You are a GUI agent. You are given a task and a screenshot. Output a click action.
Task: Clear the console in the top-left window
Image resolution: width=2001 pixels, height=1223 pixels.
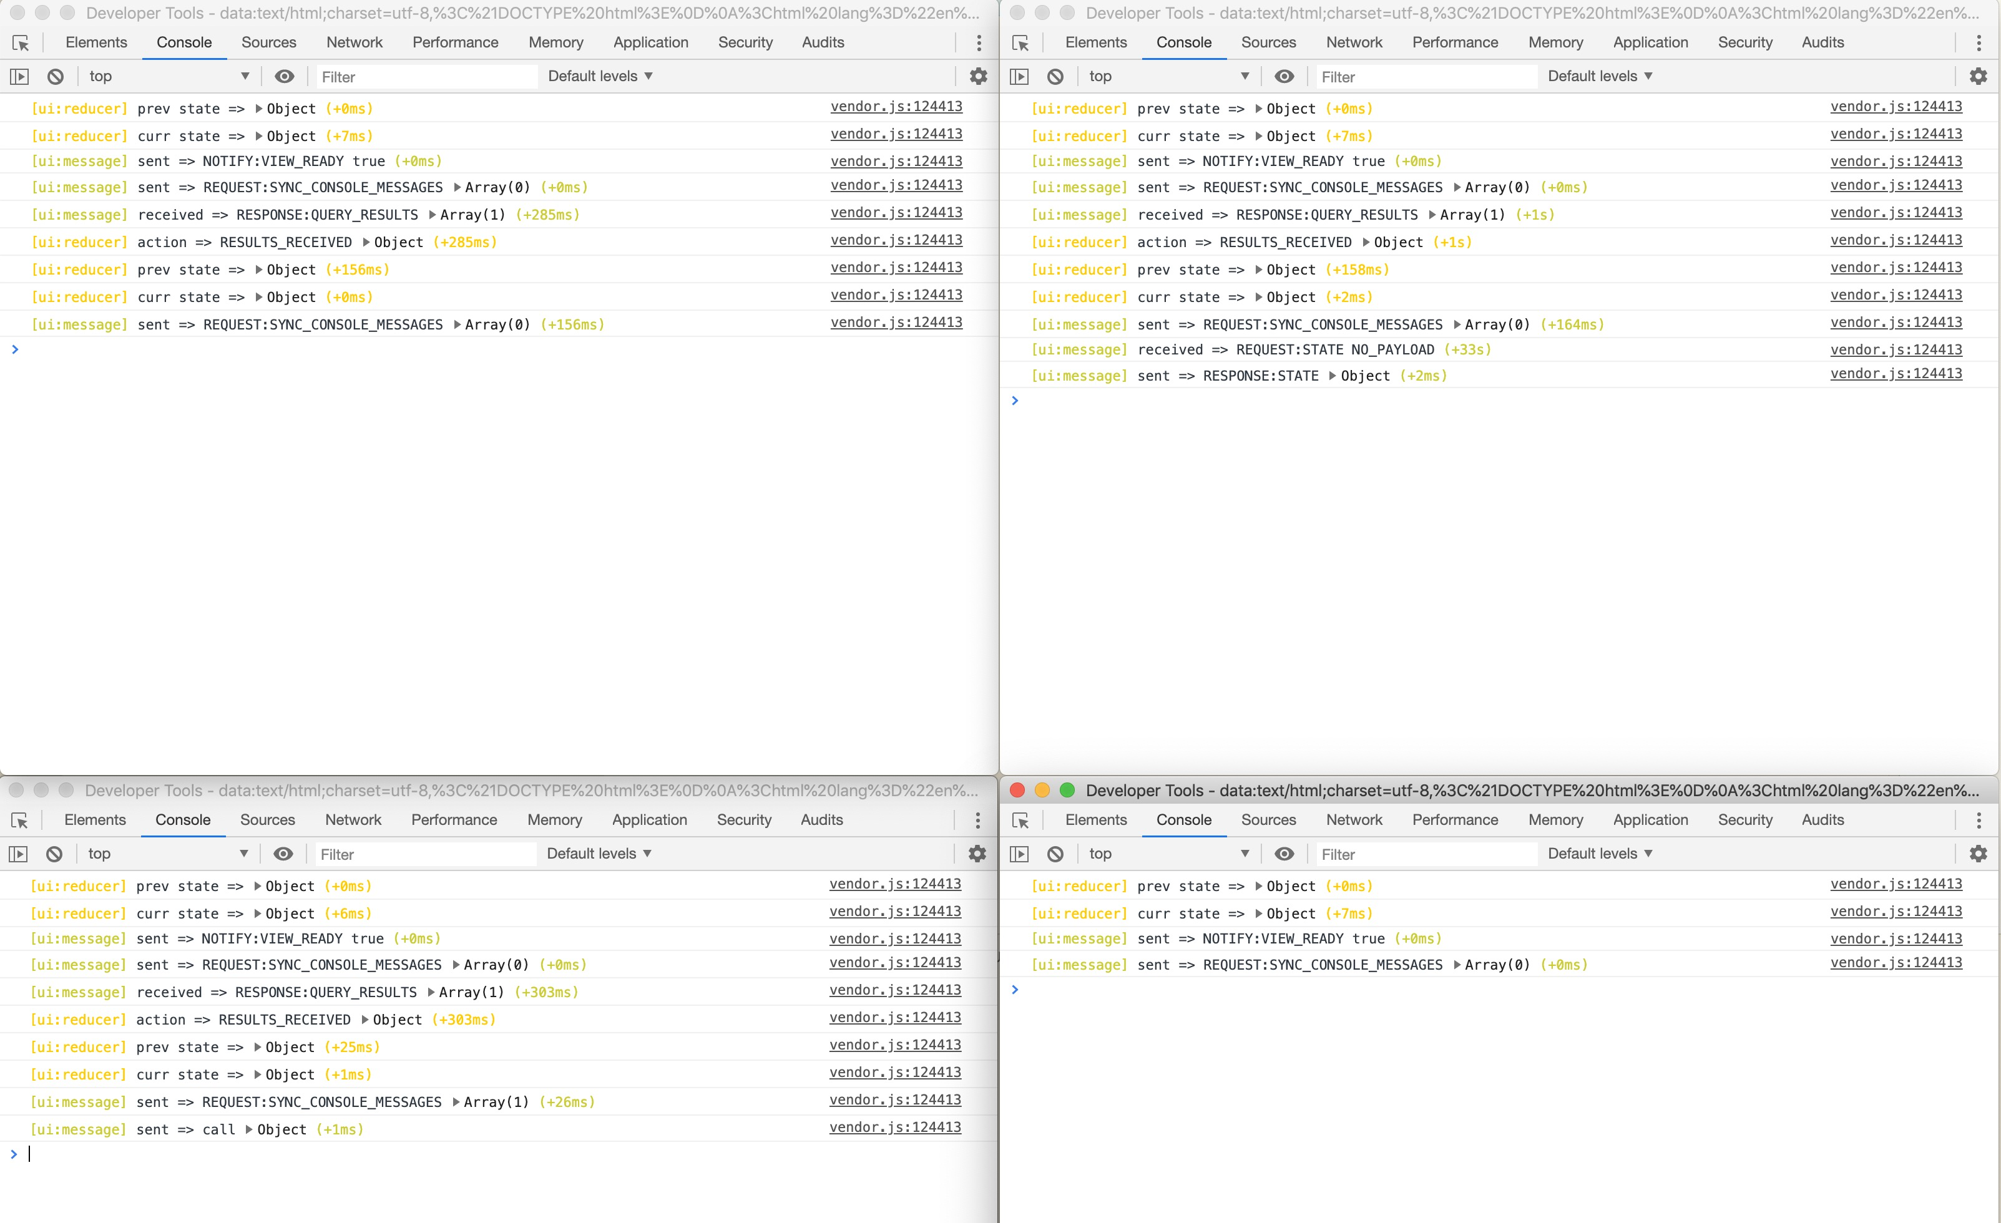(x=55, y=76)
